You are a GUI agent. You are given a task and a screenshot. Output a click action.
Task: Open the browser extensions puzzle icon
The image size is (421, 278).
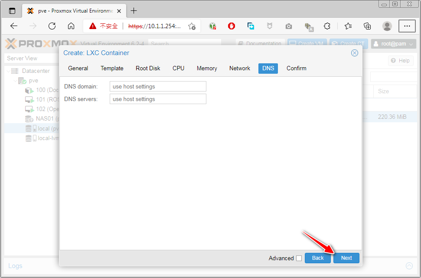(x=327, y=26)
